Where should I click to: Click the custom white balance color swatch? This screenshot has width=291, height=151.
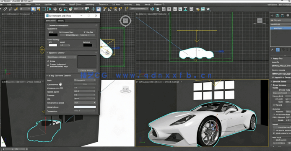[85, 107]
